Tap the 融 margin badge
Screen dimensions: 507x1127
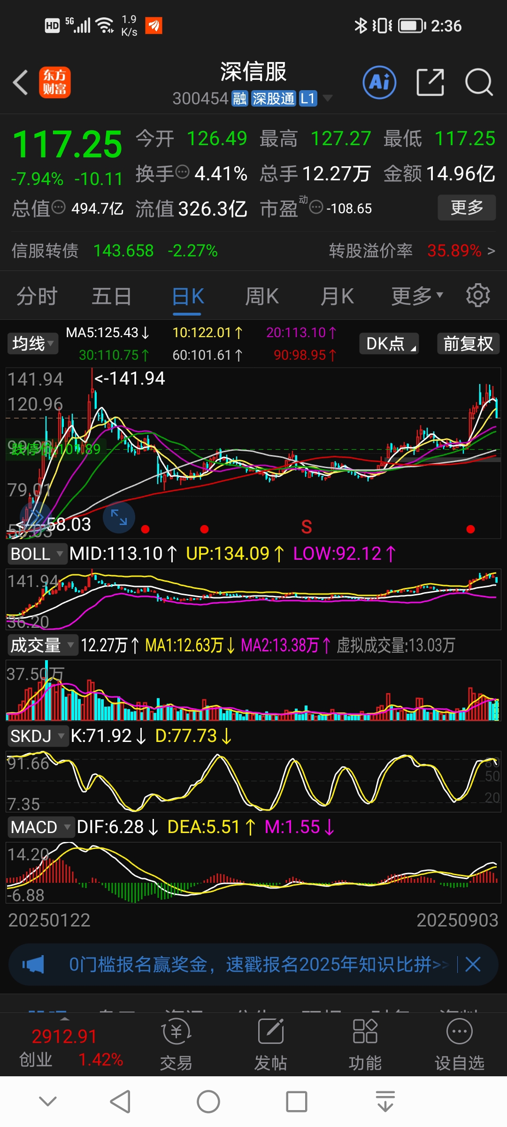tap(239, 99)
